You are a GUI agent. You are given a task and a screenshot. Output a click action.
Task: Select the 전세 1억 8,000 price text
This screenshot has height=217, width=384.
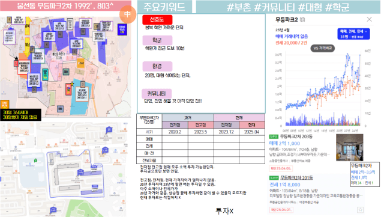(x=285, y=185)
